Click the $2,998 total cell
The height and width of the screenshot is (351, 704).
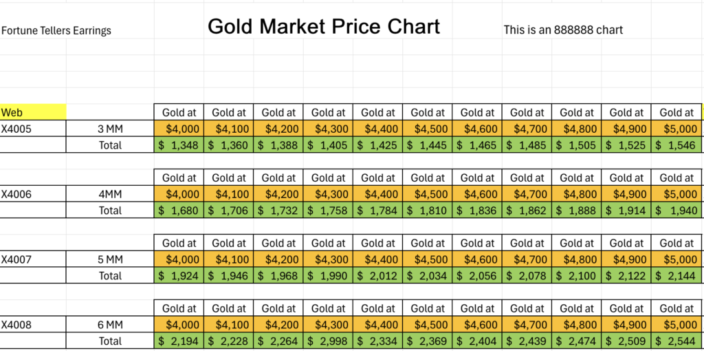(328, 341)
